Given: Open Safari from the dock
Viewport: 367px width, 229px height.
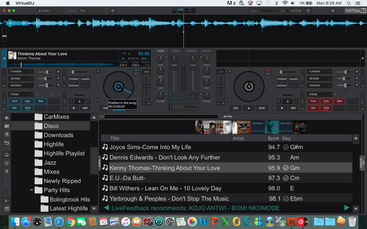Looking at the screenshot, I should pyautogui.click(x=59, y=222).
